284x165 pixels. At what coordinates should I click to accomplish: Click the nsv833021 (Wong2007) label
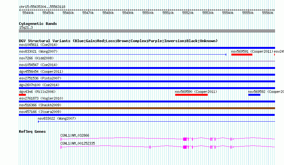click(38, 51)
